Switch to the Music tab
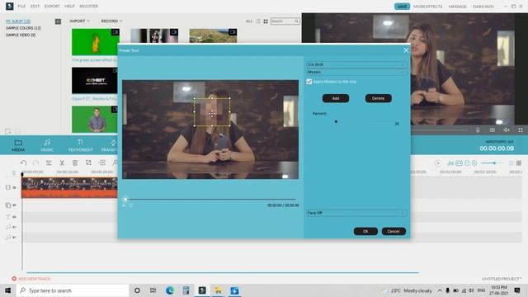The image size is (528, 297). (47, 145)
